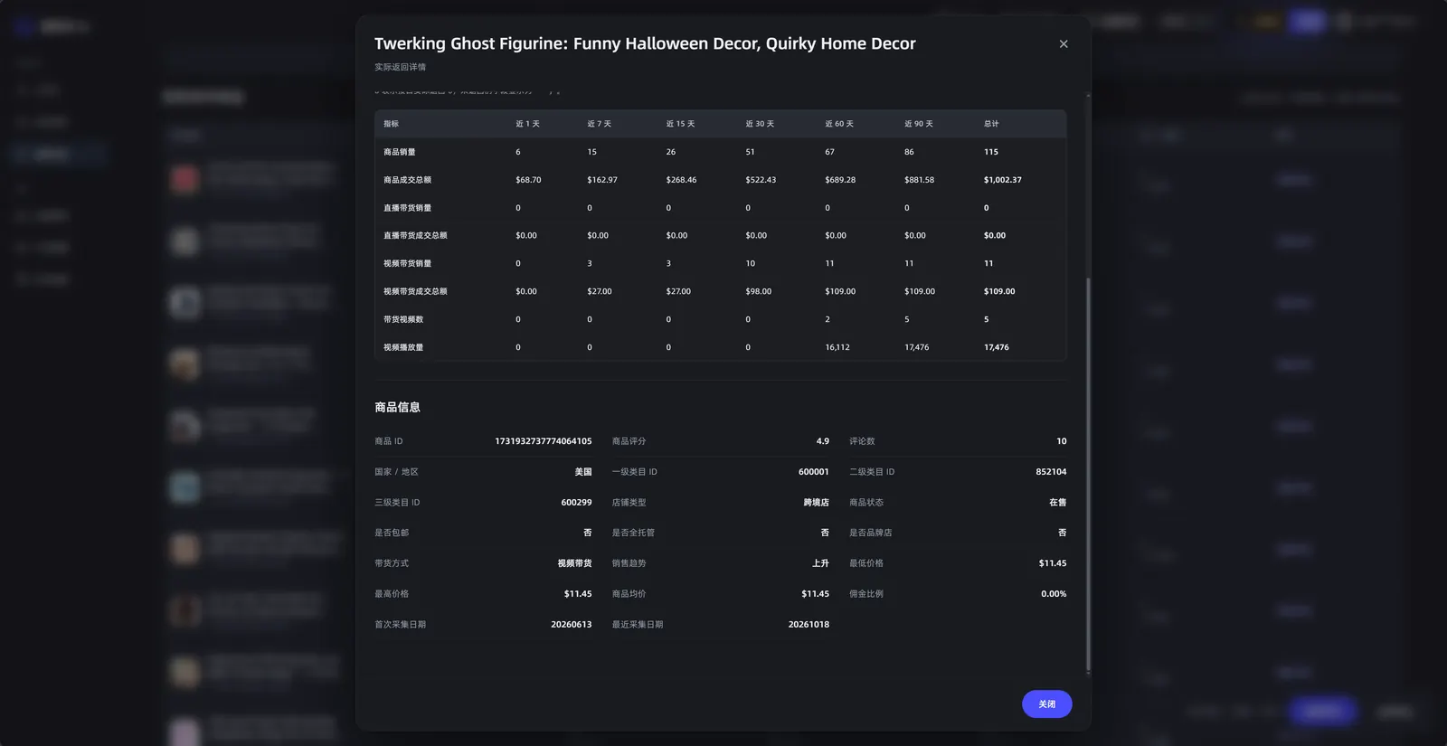Click the $522.43 cell
The image size is (1447, 746).
[x=761, y=180]
